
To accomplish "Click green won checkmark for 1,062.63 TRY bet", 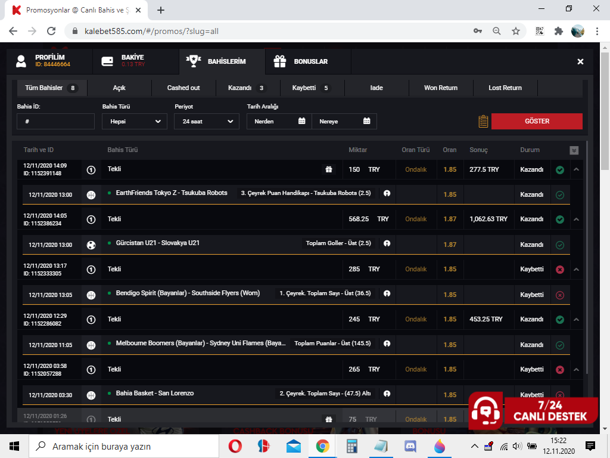I will pyautogui.click(x=560, y=219).
